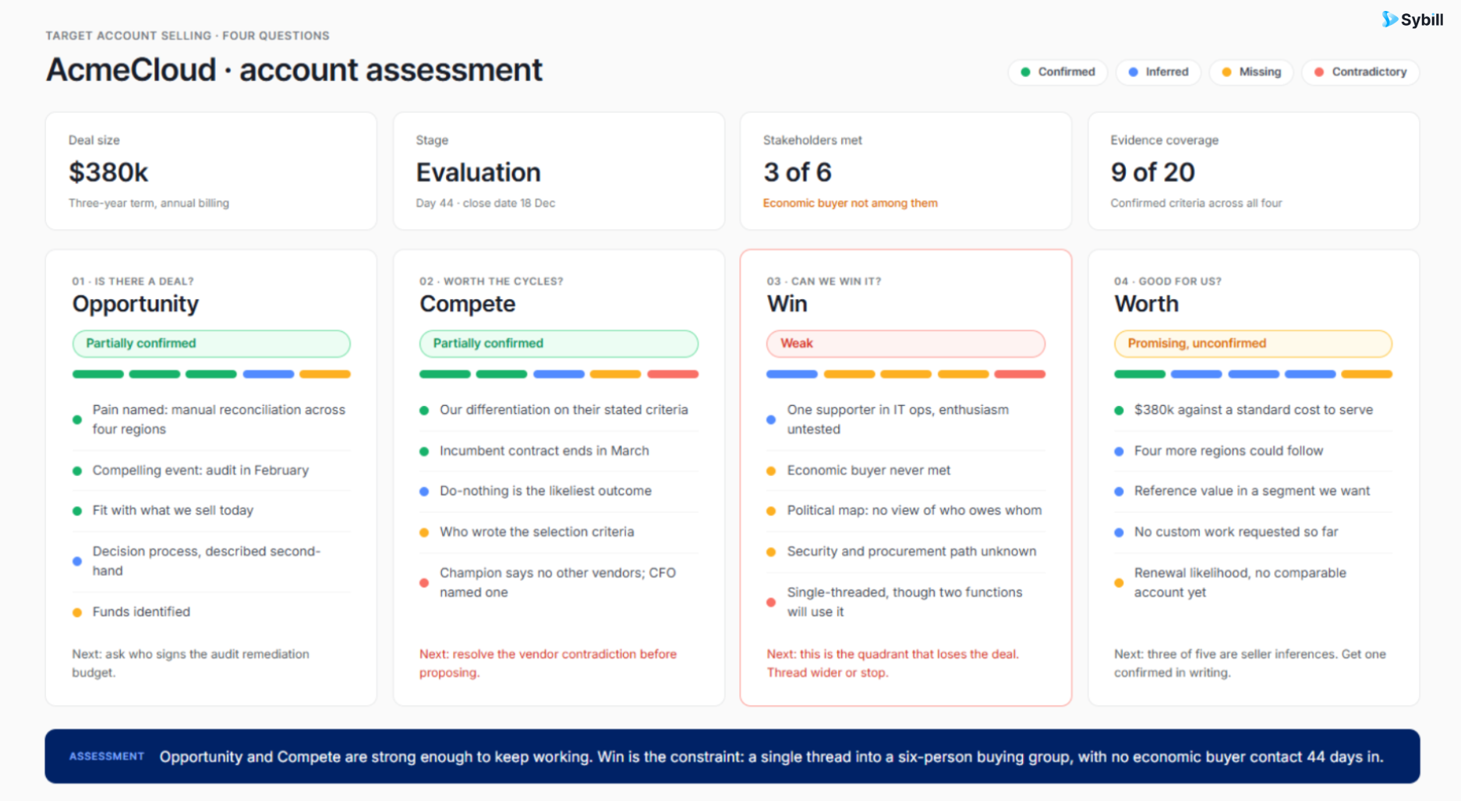Select 'Compelling event: audit in February'
The image size is (1461, 801).
(211, 471)
